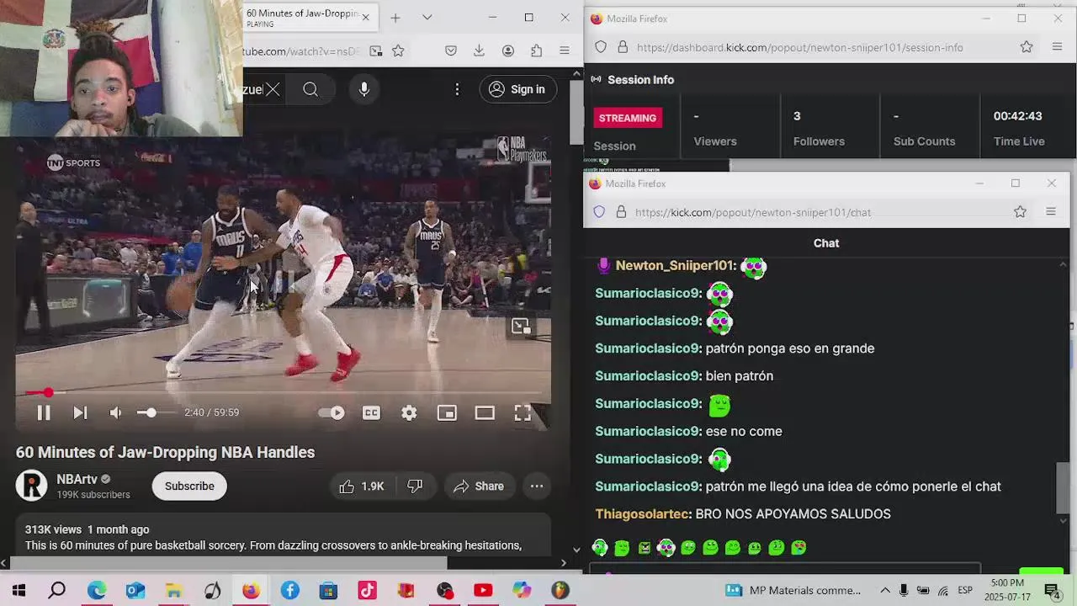Like the video with thumbs up

(361, 486)
